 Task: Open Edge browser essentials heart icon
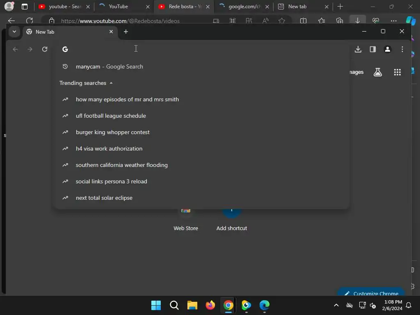pos(376,21)
